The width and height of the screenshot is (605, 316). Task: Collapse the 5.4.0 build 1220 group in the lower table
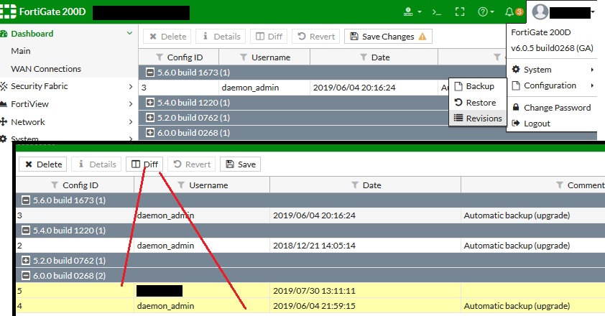point(26,231)
